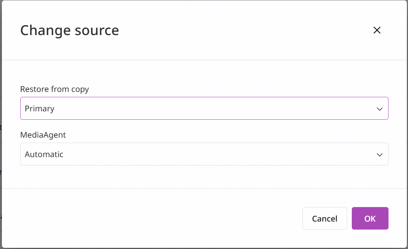The width and height of the screenshot is (408, 249).
Task: Discard changes via Cancel
Action: coord(325,218)
